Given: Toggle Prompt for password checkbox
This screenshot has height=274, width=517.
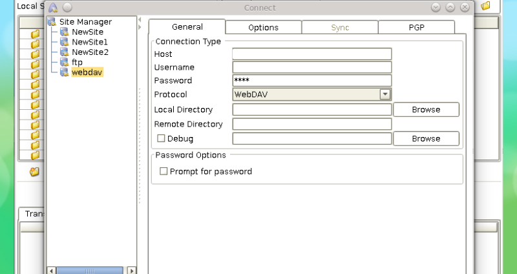Looking at the screenshot, I should point(164,171).
